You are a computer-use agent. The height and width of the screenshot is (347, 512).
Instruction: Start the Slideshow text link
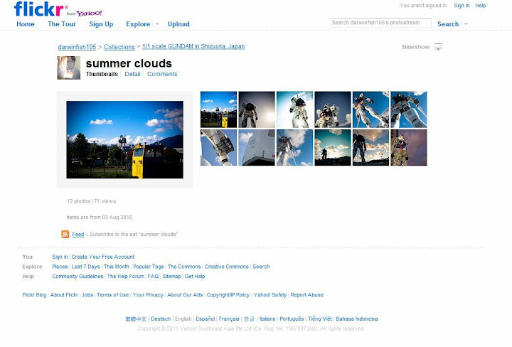[x=415, y=47]
